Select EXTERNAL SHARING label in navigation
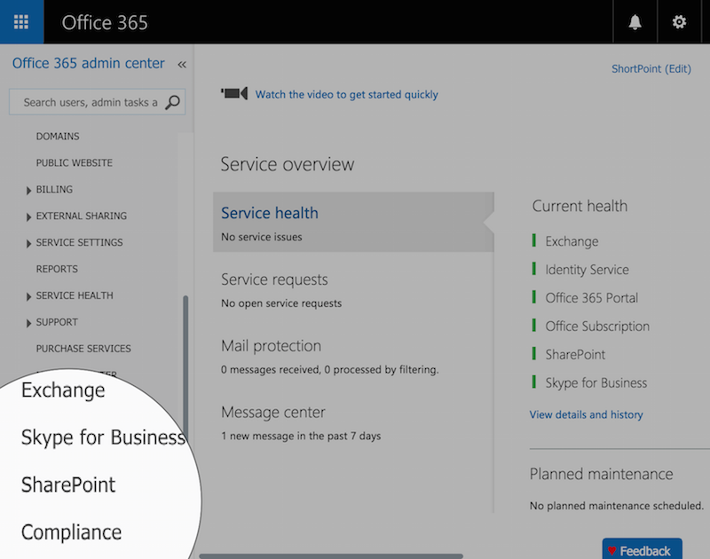This screenshot has width=710, height=559. 82,216
